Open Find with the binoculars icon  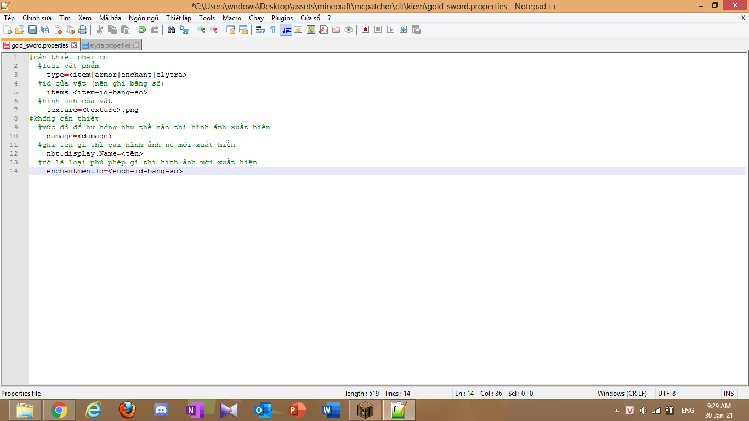[x=172, y=30]
